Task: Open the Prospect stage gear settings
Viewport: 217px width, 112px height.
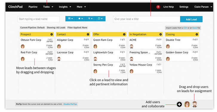Action: [52, 34]
